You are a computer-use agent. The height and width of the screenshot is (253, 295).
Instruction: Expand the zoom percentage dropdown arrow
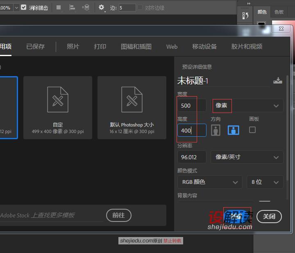pos(16,8)
